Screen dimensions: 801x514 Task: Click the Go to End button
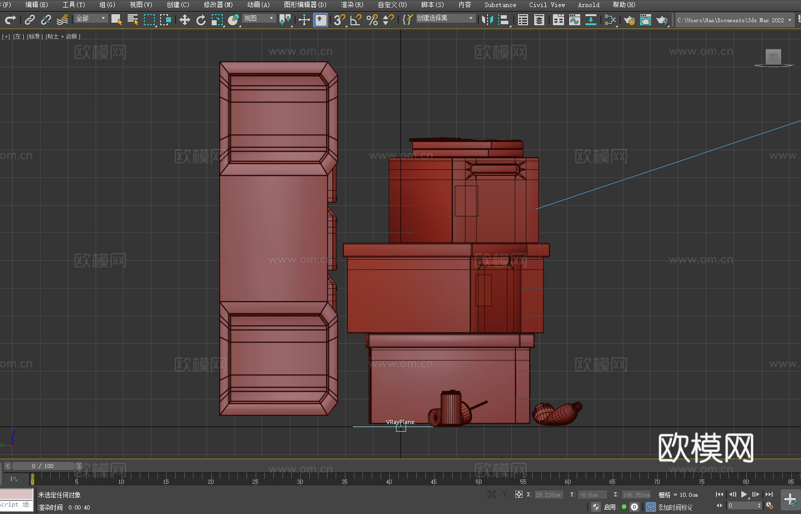coord(769,494)
